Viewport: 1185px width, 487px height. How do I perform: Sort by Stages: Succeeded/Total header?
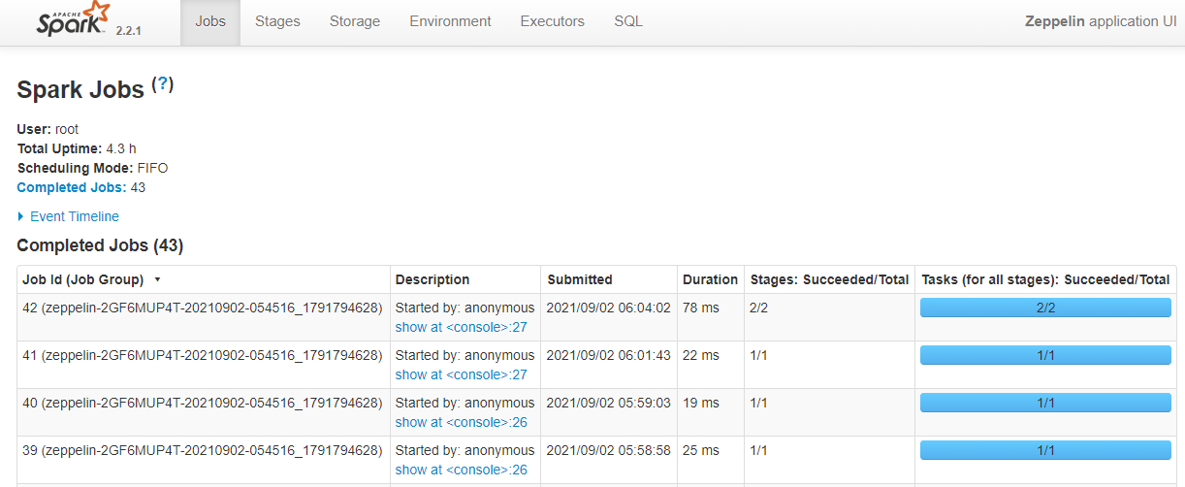pos(829,279)
